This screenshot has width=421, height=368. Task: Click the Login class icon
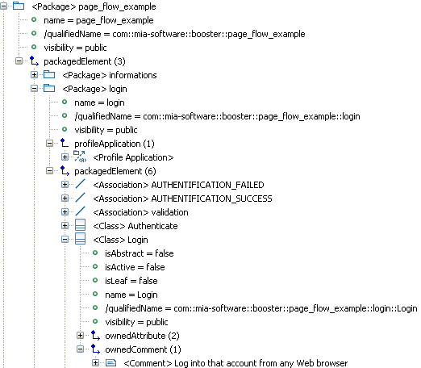80,239
